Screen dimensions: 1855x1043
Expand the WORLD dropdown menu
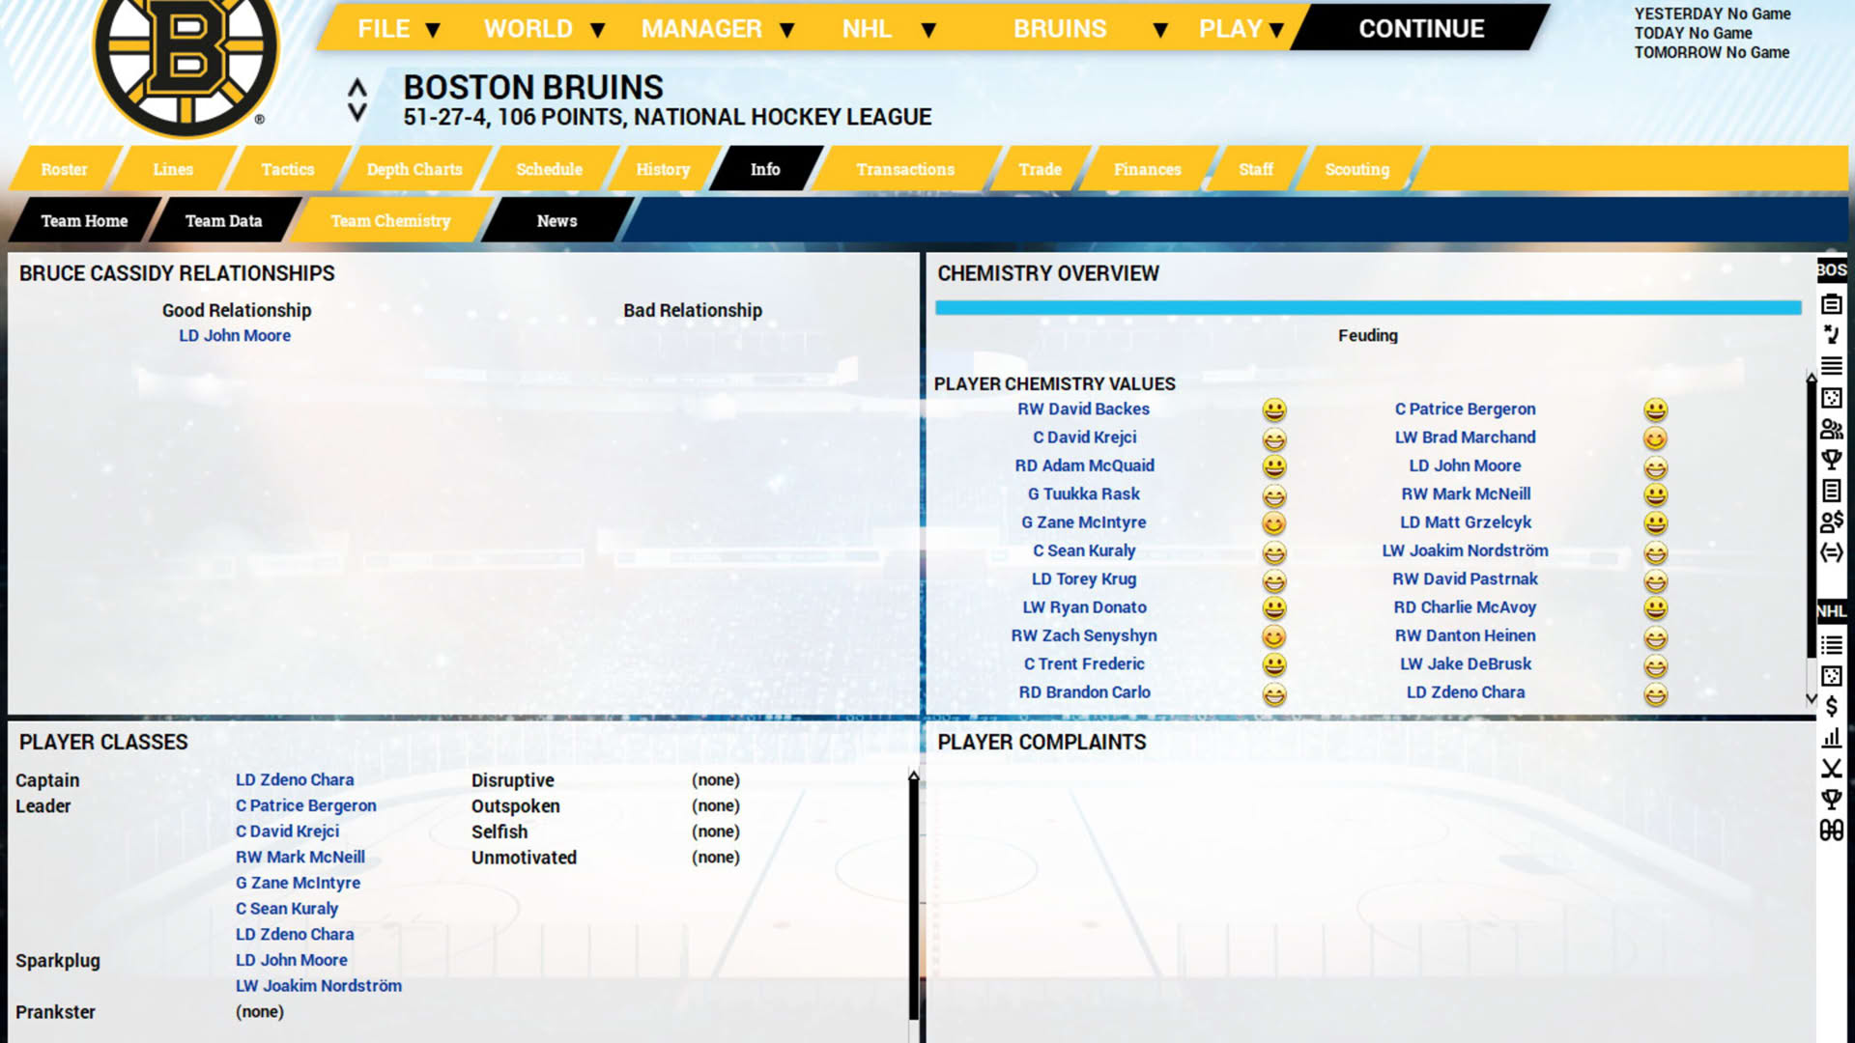coord(544,29)
